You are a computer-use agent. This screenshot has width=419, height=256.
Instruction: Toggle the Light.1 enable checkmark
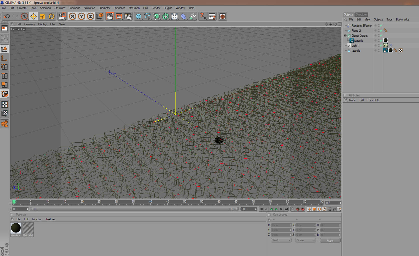pyautogui.click(x=381, y=46)
